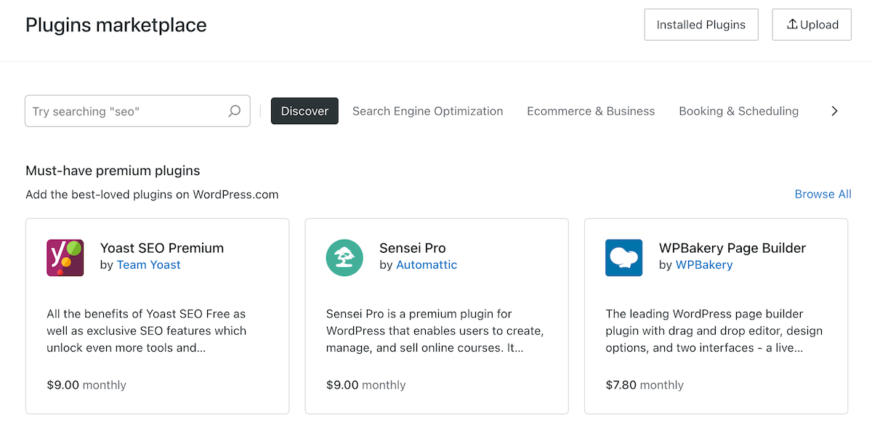Open the Automattic author link
The height and width of the screenshot is (425, 872).
[427, 265]
